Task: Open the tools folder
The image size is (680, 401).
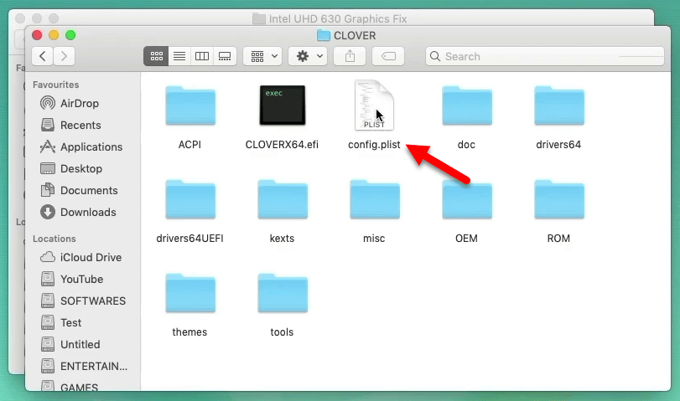Action: 283,293
